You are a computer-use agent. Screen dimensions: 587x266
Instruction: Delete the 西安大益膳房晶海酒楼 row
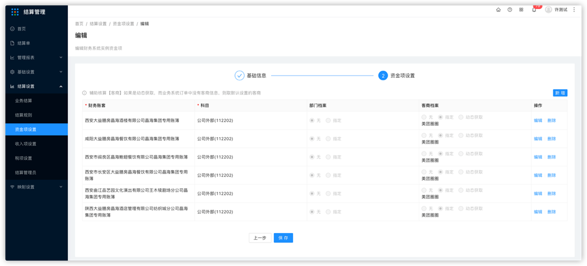point(552,120)
